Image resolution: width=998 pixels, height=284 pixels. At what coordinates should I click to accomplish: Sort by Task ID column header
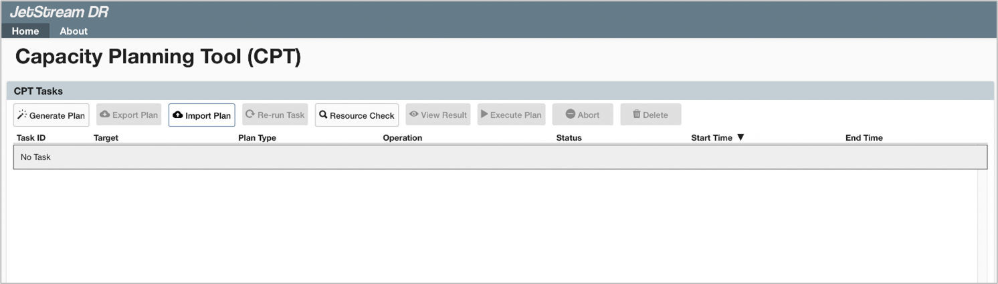click(x=31, y=138)
